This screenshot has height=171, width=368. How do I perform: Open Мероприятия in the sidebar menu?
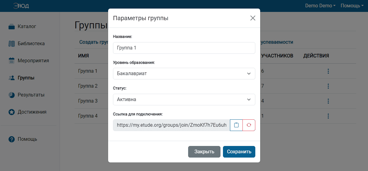33,61
